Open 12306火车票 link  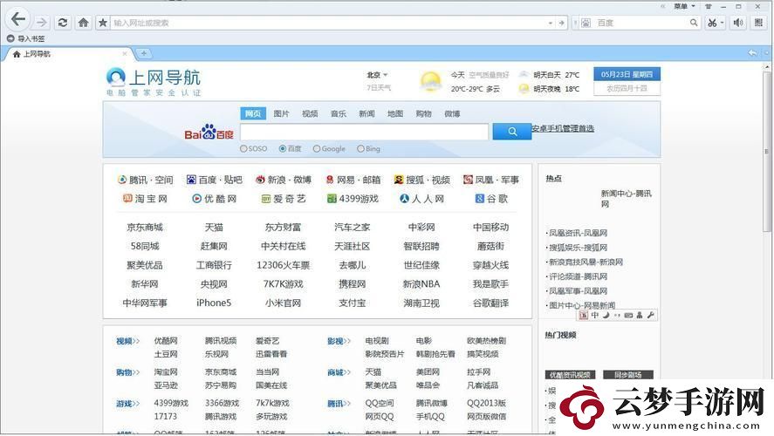(x=284, y=265)
